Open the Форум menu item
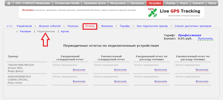This screenshot has height=100, width=223. [184, 3]
